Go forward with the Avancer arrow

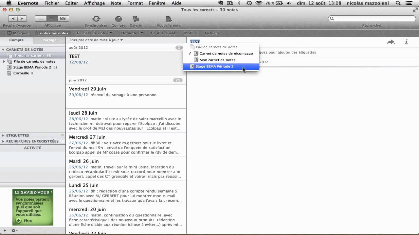pos(22,19)
